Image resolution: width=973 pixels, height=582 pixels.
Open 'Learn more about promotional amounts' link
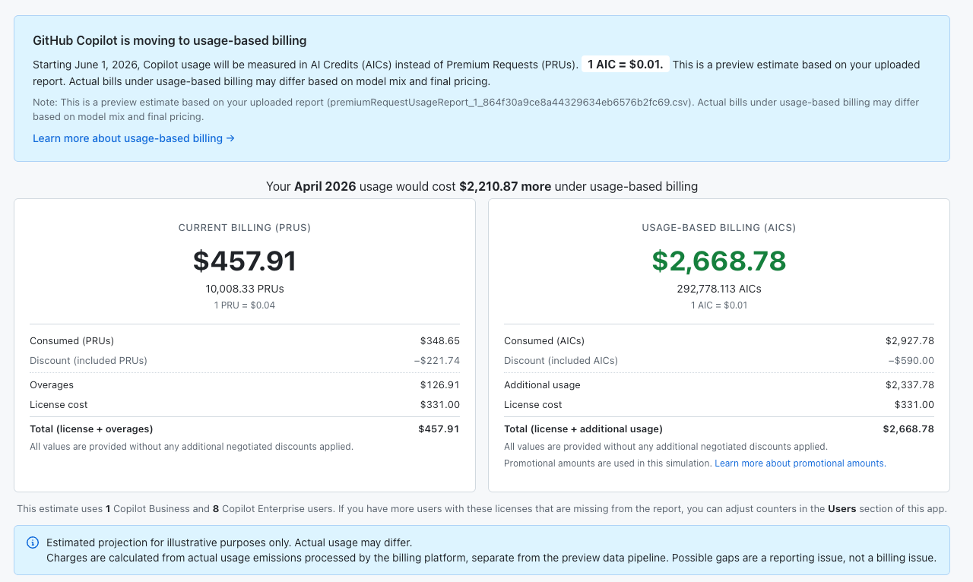tap(800, 463)
